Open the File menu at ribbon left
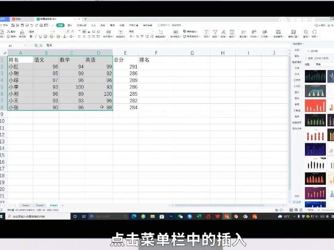 pyautogui.click(x=4, y=25)
